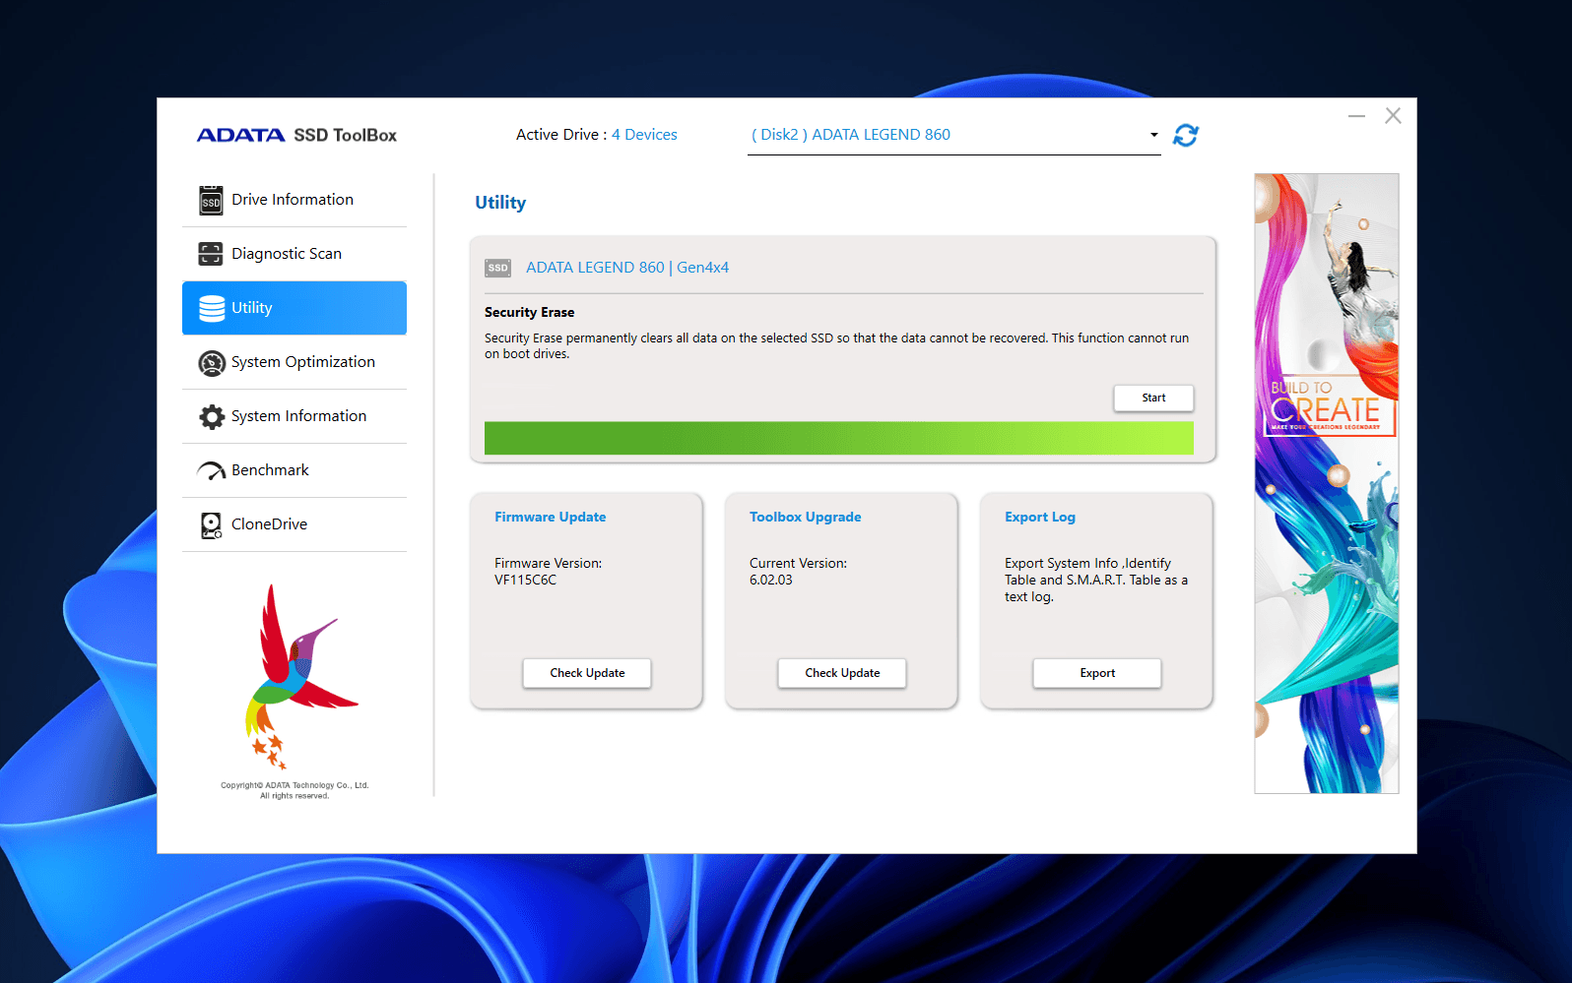Minimize the SSD ToolBox window
This screenshot has height=983, width=1572.
[x=1357, y=116]
